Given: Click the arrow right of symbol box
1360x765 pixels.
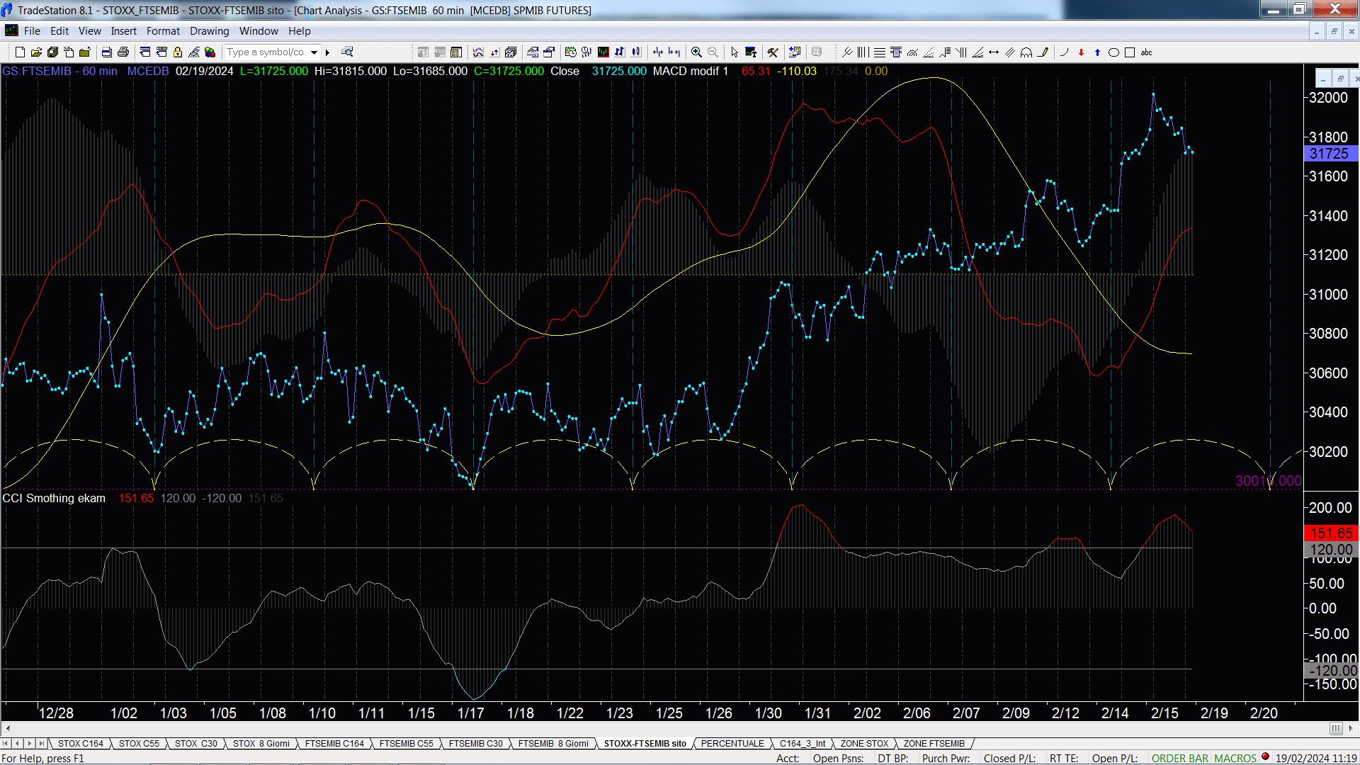Looking at the screenshot, I should 327,52.
